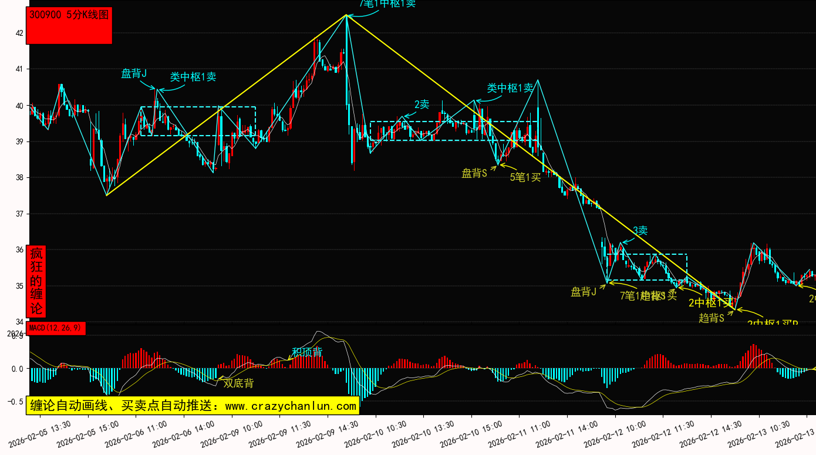Click the 盘背S divergence annotation
This screenshot has width=816, height=455.
pyautogui.click(x=474, y=173)
